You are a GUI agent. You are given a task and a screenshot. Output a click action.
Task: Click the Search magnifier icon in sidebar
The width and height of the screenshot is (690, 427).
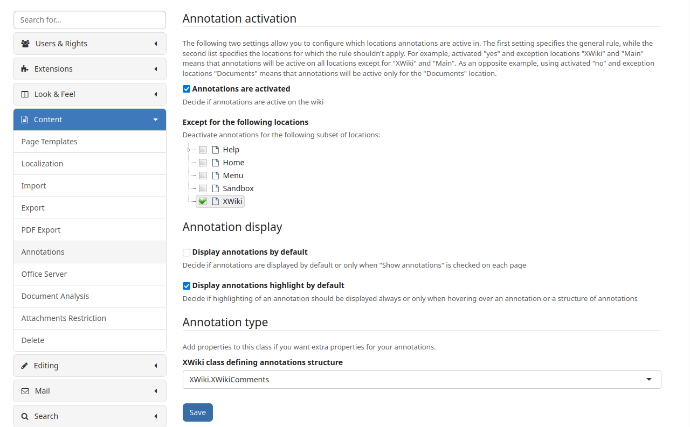pos(25,416)
